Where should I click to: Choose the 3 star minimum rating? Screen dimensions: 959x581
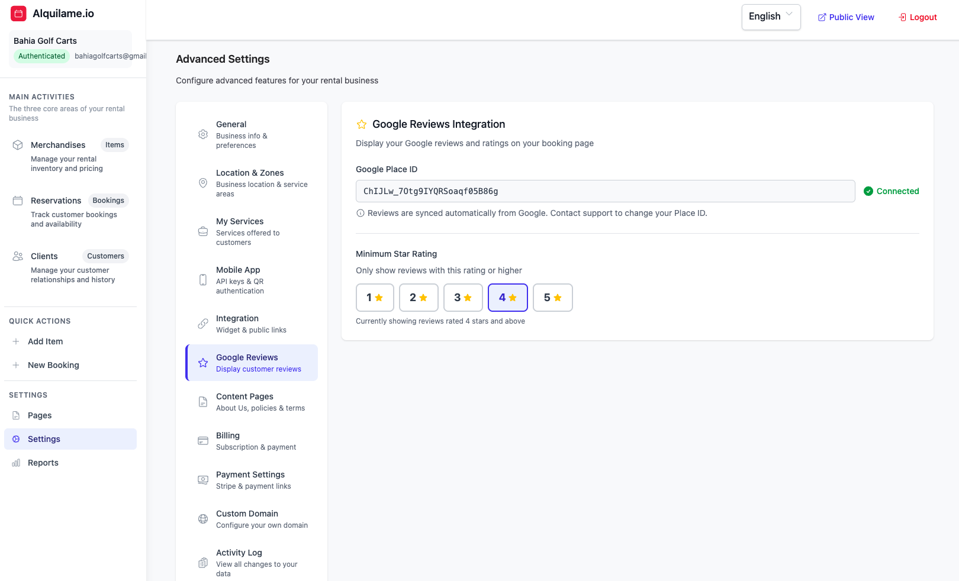click(x=463, y=298)
